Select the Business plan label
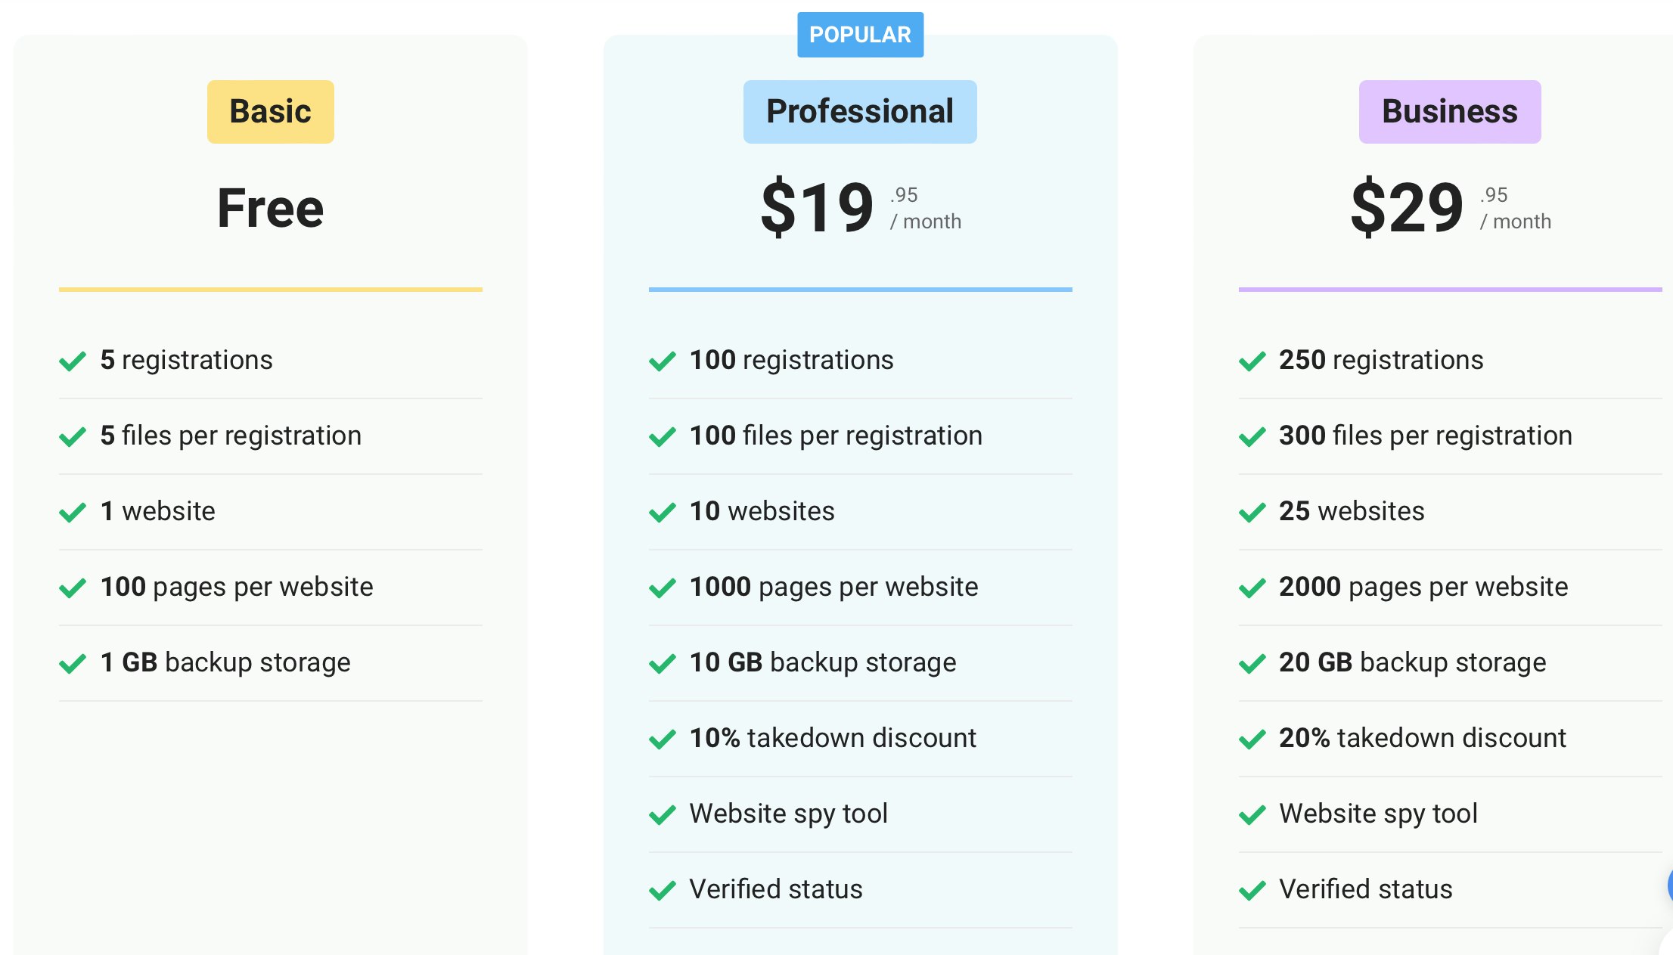Image resolution: width=1673 pixels, height=955 pixels. [x=1450, y=112]
